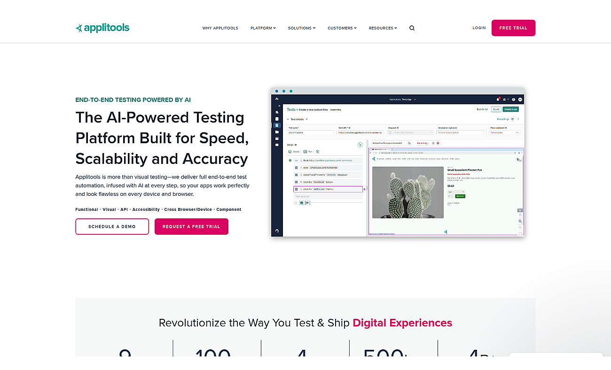Click the zoom-in magnifier in screenshot preview
Image resolution: width=611 pixels, height=370 pixels.
520,221
